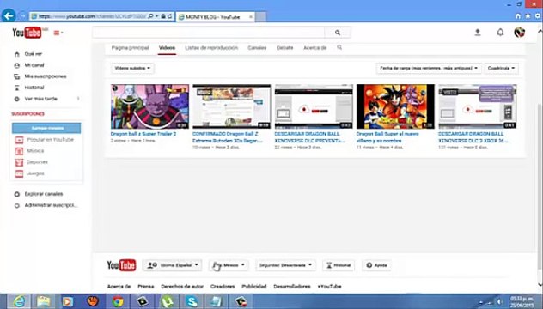Switch to Debate tab
This screenshot has height=309, width=543.
284,48
